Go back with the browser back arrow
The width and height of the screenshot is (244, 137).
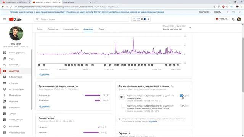point(3,7)
